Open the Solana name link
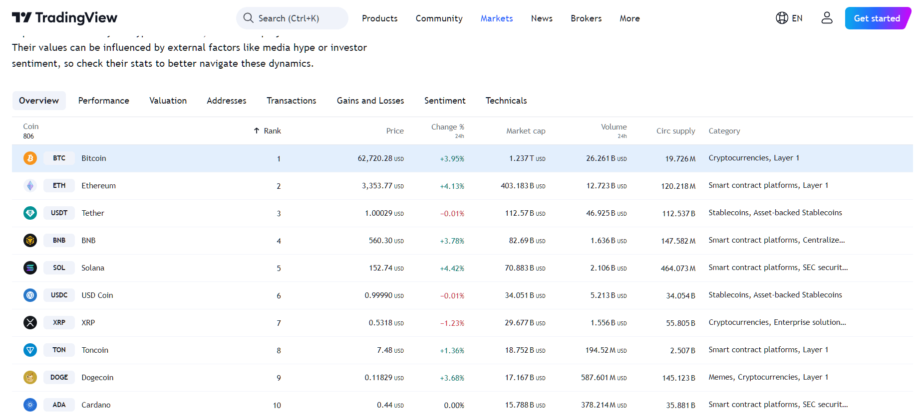 pos(93,268)
